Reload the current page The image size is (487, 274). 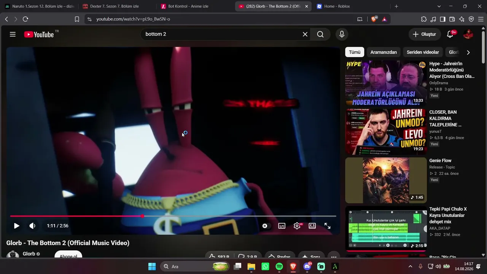(25, 19)
